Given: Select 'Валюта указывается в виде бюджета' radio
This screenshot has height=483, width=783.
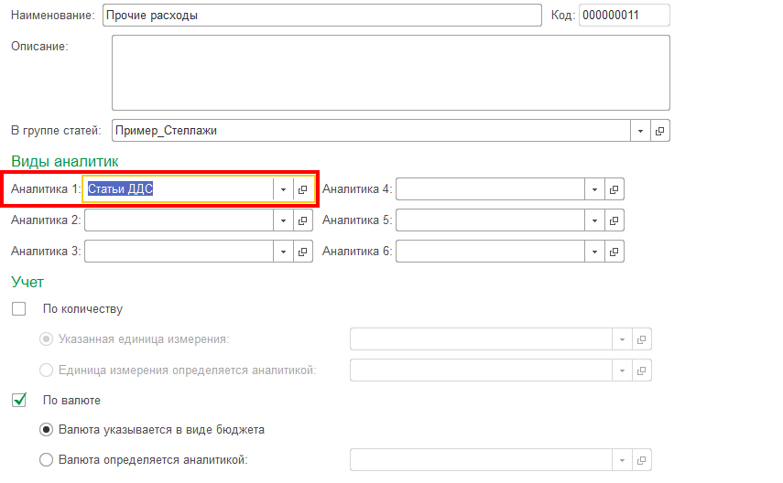Looking at the screenshot, I should tap(47, 429).
